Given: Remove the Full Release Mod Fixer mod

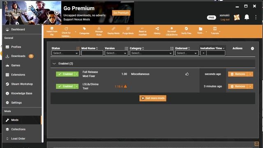Looking at the screenshot, I should (238, 74).
